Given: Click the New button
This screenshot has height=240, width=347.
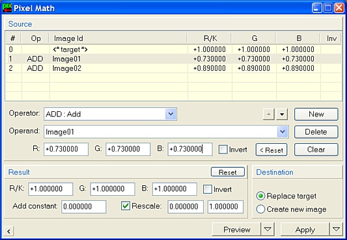Looking at the screenshot, I should click(316, 114).
